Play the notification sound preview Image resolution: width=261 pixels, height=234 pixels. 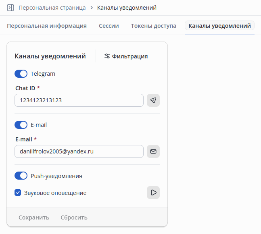click(x=153, y=193)
